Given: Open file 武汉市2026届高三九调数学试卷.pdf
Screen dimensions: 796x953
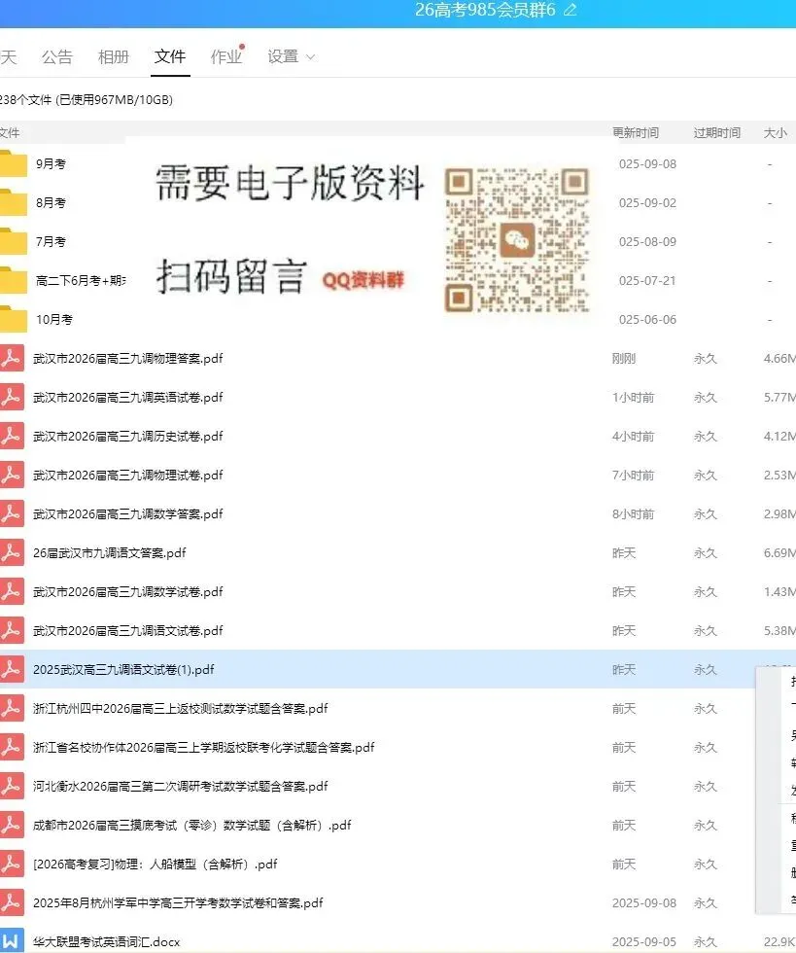Looking at the screenshot, I should coord(127,592).
